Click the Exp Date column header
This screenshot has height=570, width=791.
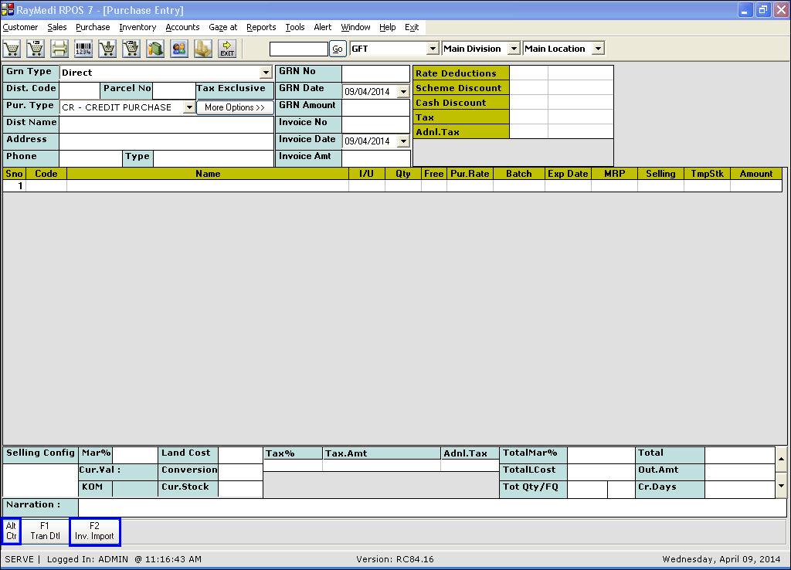coord(568,174)
